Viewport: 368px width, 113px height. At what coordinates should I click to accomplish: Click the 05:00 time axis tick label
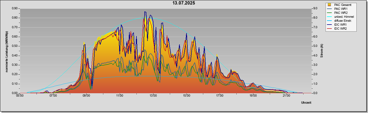20,96
